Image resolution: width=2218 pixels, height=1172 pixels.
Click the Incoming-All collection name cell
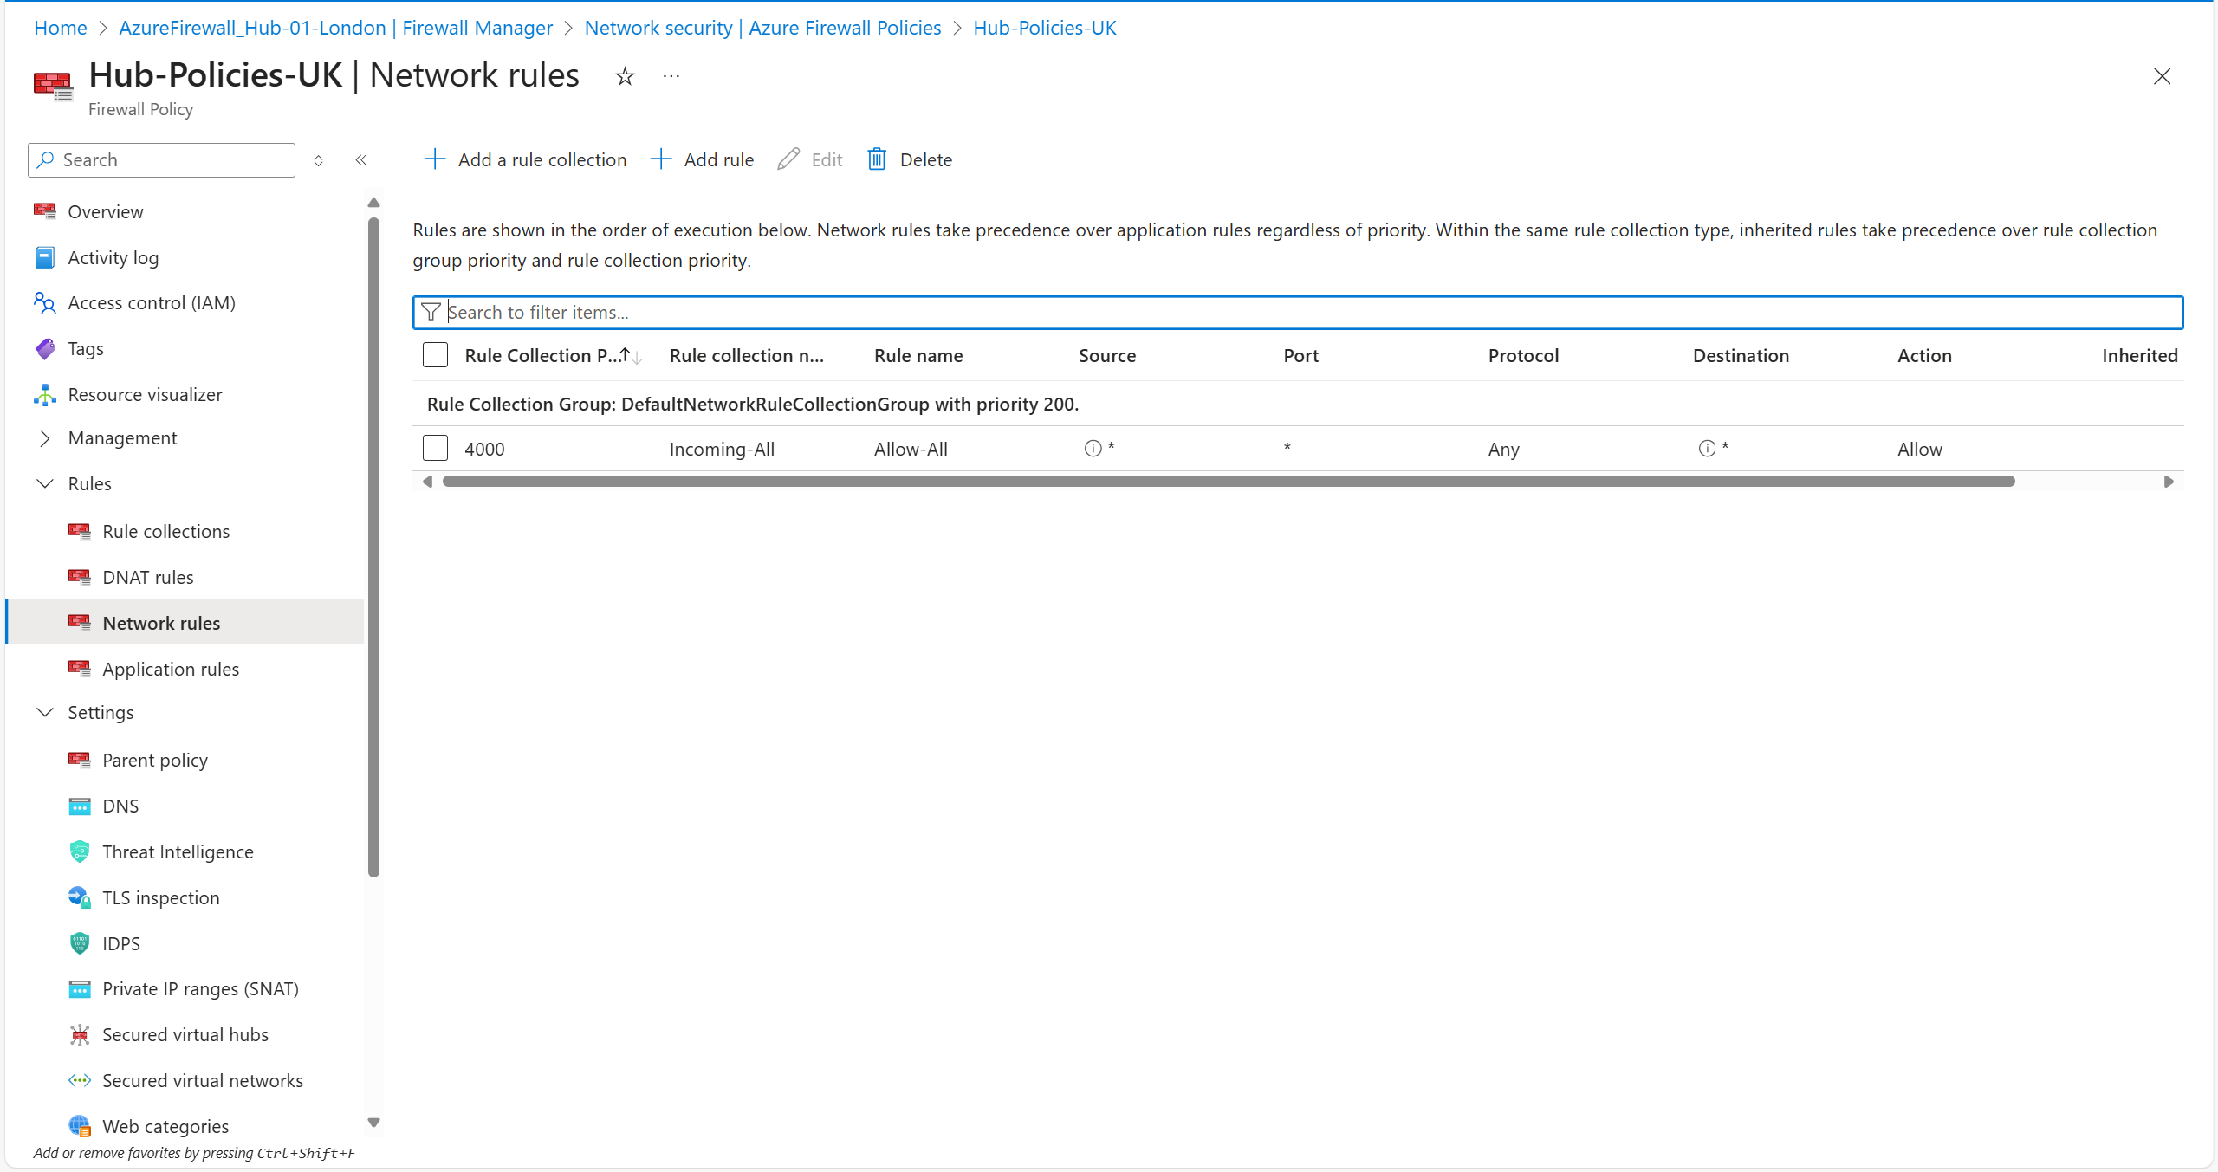[722, 450]
